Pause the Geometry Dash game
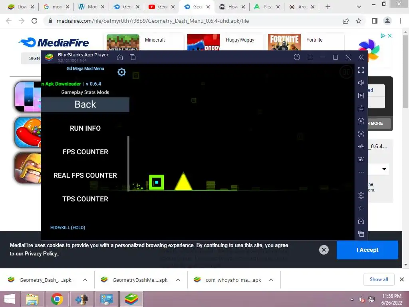 point(346,72)
